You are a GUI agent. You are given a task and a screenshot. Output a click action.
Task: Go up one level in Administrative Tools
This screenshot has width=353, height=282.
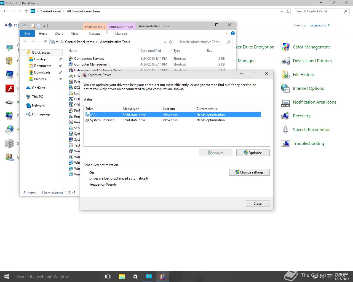coord(46,42)
